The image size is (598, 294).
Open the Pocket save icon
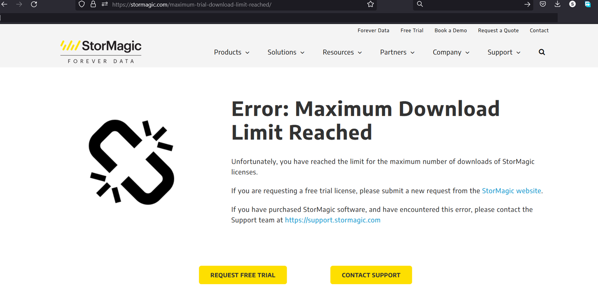pos(543,4)
